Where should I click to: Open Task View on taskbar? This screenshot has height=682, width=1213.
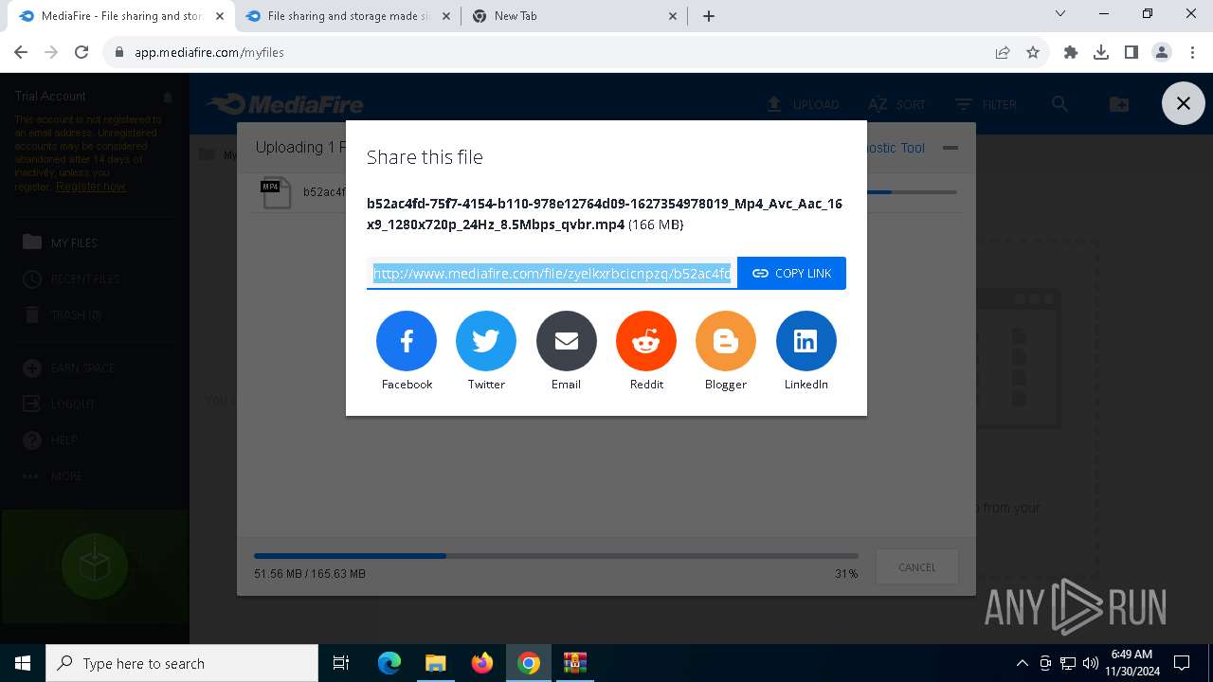tap(341, 663)
